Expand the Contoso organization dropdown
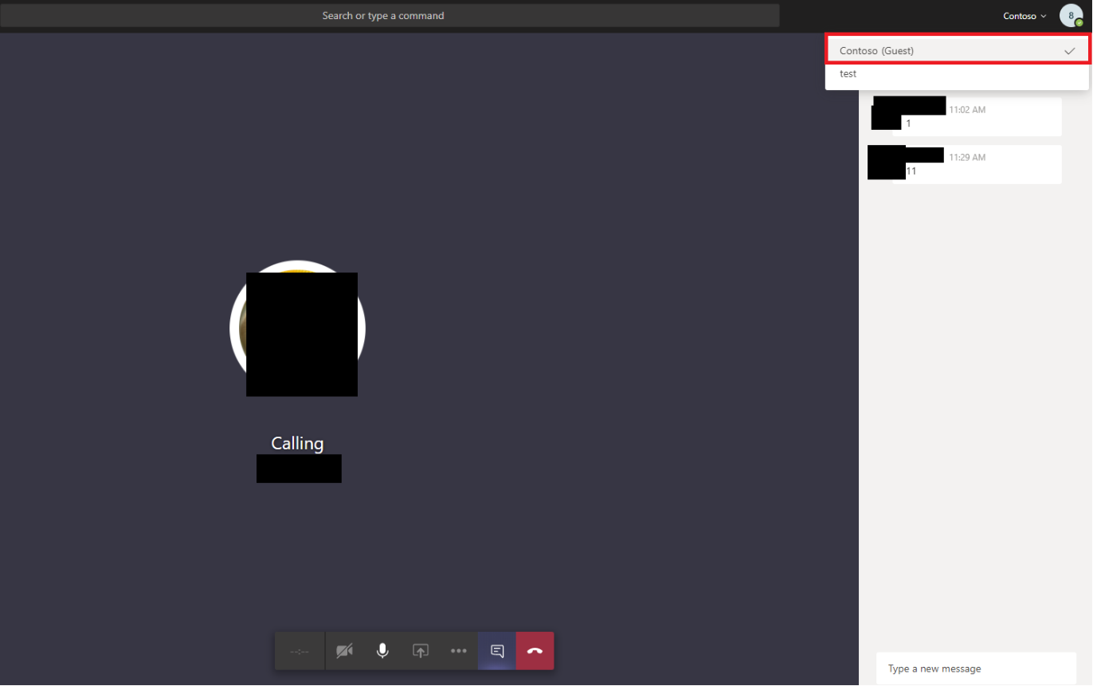 click(1024, 16)
